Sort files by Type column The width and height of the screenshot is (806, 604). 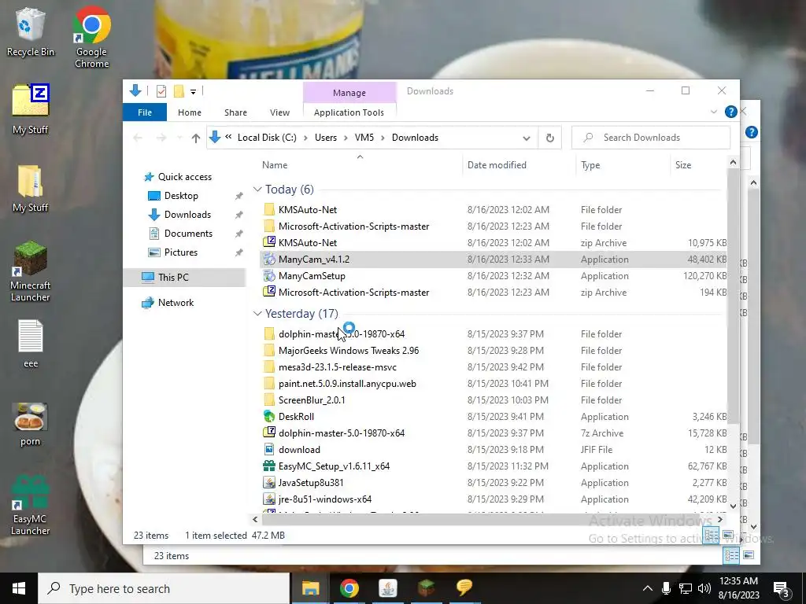[623, 165]
